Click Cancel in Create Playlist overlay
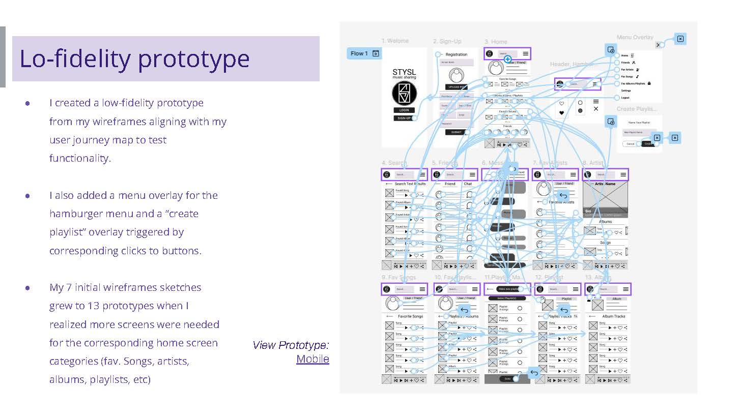Viewport: 738px width, 415px height. click(x=631, y=144)
